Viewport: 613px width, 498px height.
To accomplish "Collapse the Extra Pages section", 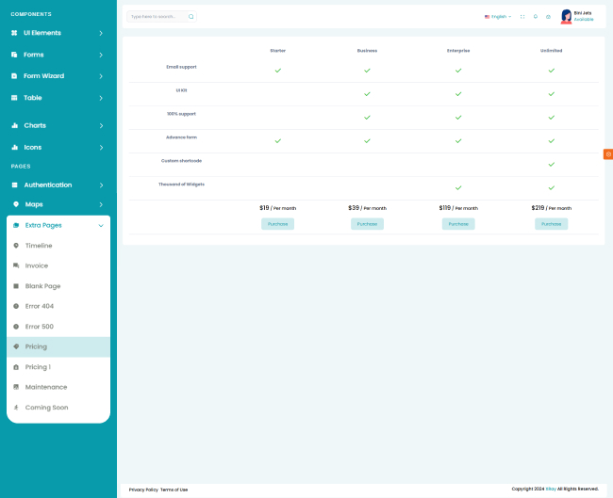I will [101, 226].
